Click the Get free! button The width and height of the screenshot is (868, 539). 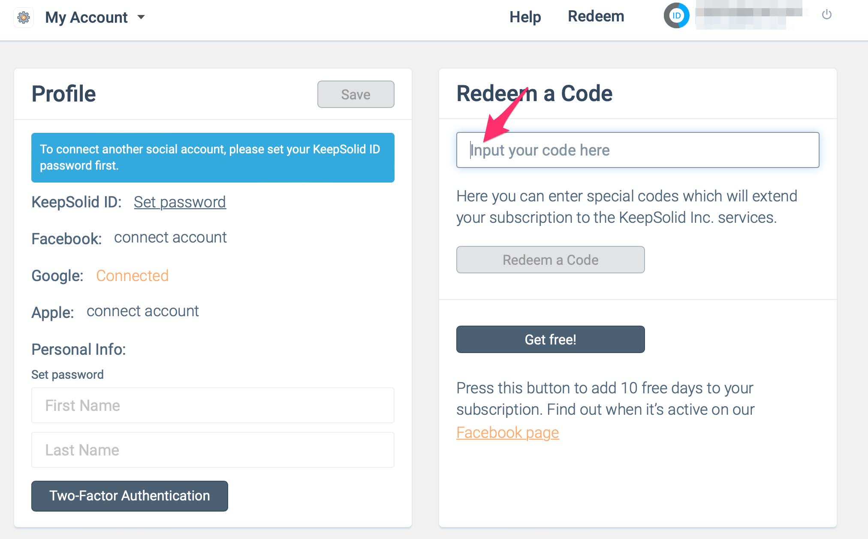click(x=550, y=339)
